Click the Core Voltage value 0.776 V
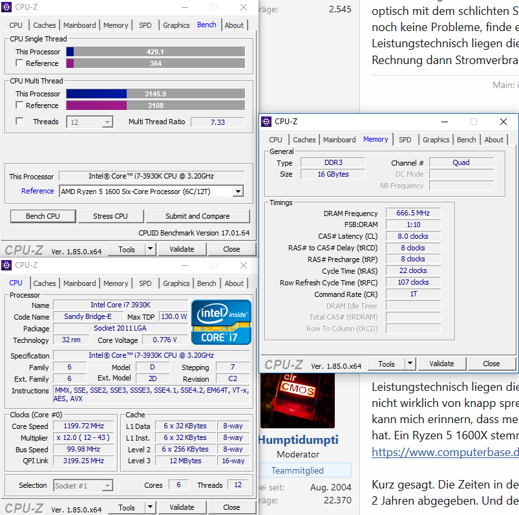The height and width of the screenshot is (515, 519). (x=165, y=340)
